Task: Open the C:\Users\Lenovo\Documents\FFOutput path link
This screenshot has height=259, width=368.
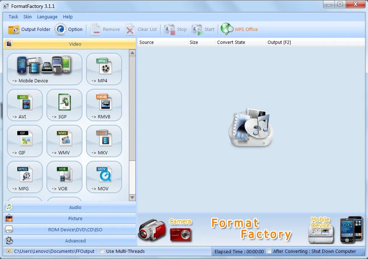Action: pyautogui.click(x=54, y=251)
